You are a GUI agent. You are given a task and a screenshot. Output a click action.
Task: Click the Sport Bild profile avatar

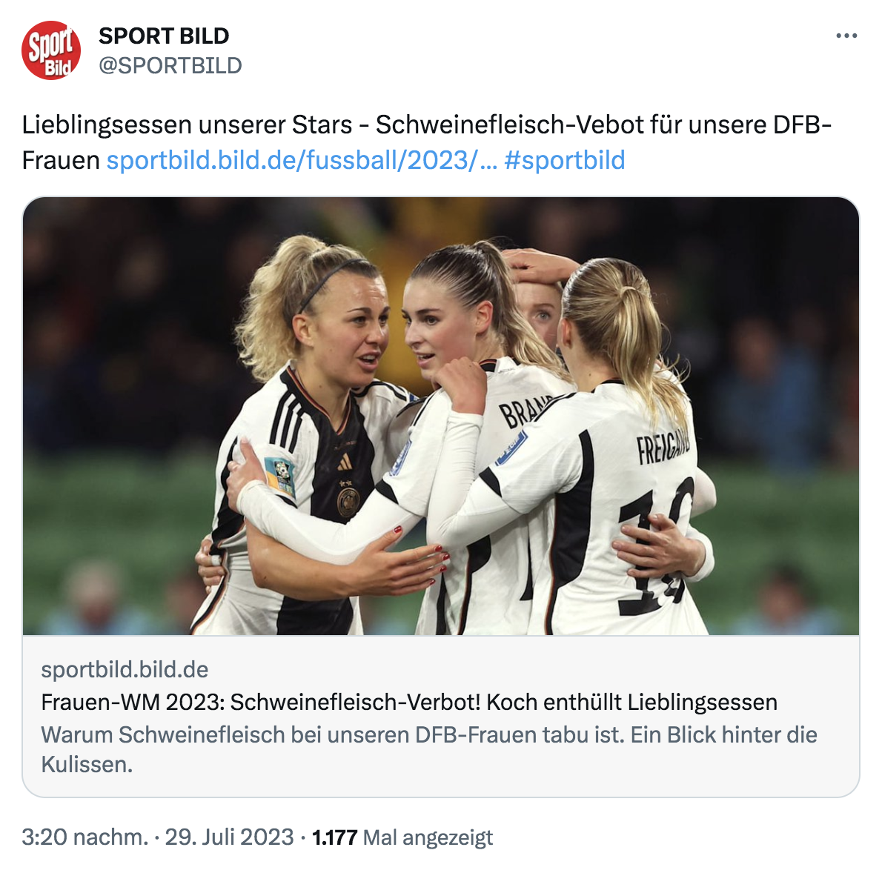51,50
